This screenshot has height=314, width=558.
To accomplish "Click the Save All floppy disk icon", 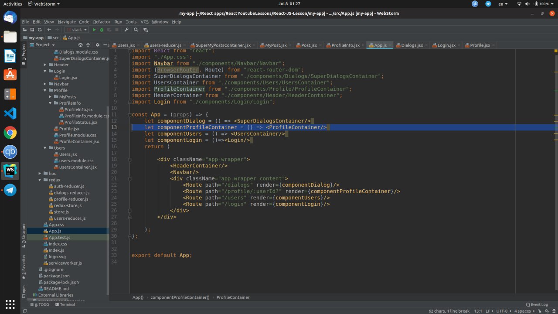I will [32, 30].
